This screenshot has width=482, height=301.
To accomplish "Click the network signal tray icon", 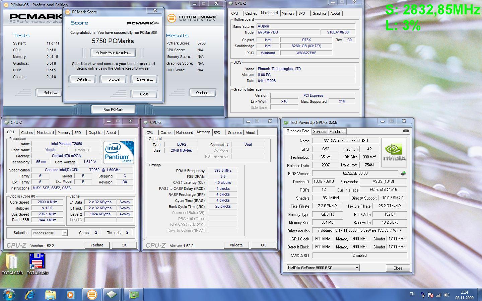I will [x=438, y=295].
